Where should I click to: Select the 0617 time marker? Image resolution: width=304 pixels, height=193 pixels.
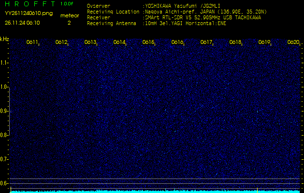206,42
